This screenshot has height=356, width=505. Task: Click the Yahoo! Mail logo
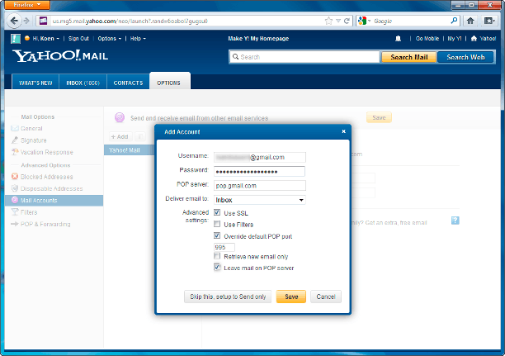pyautogui.click(x=60, y=56)
